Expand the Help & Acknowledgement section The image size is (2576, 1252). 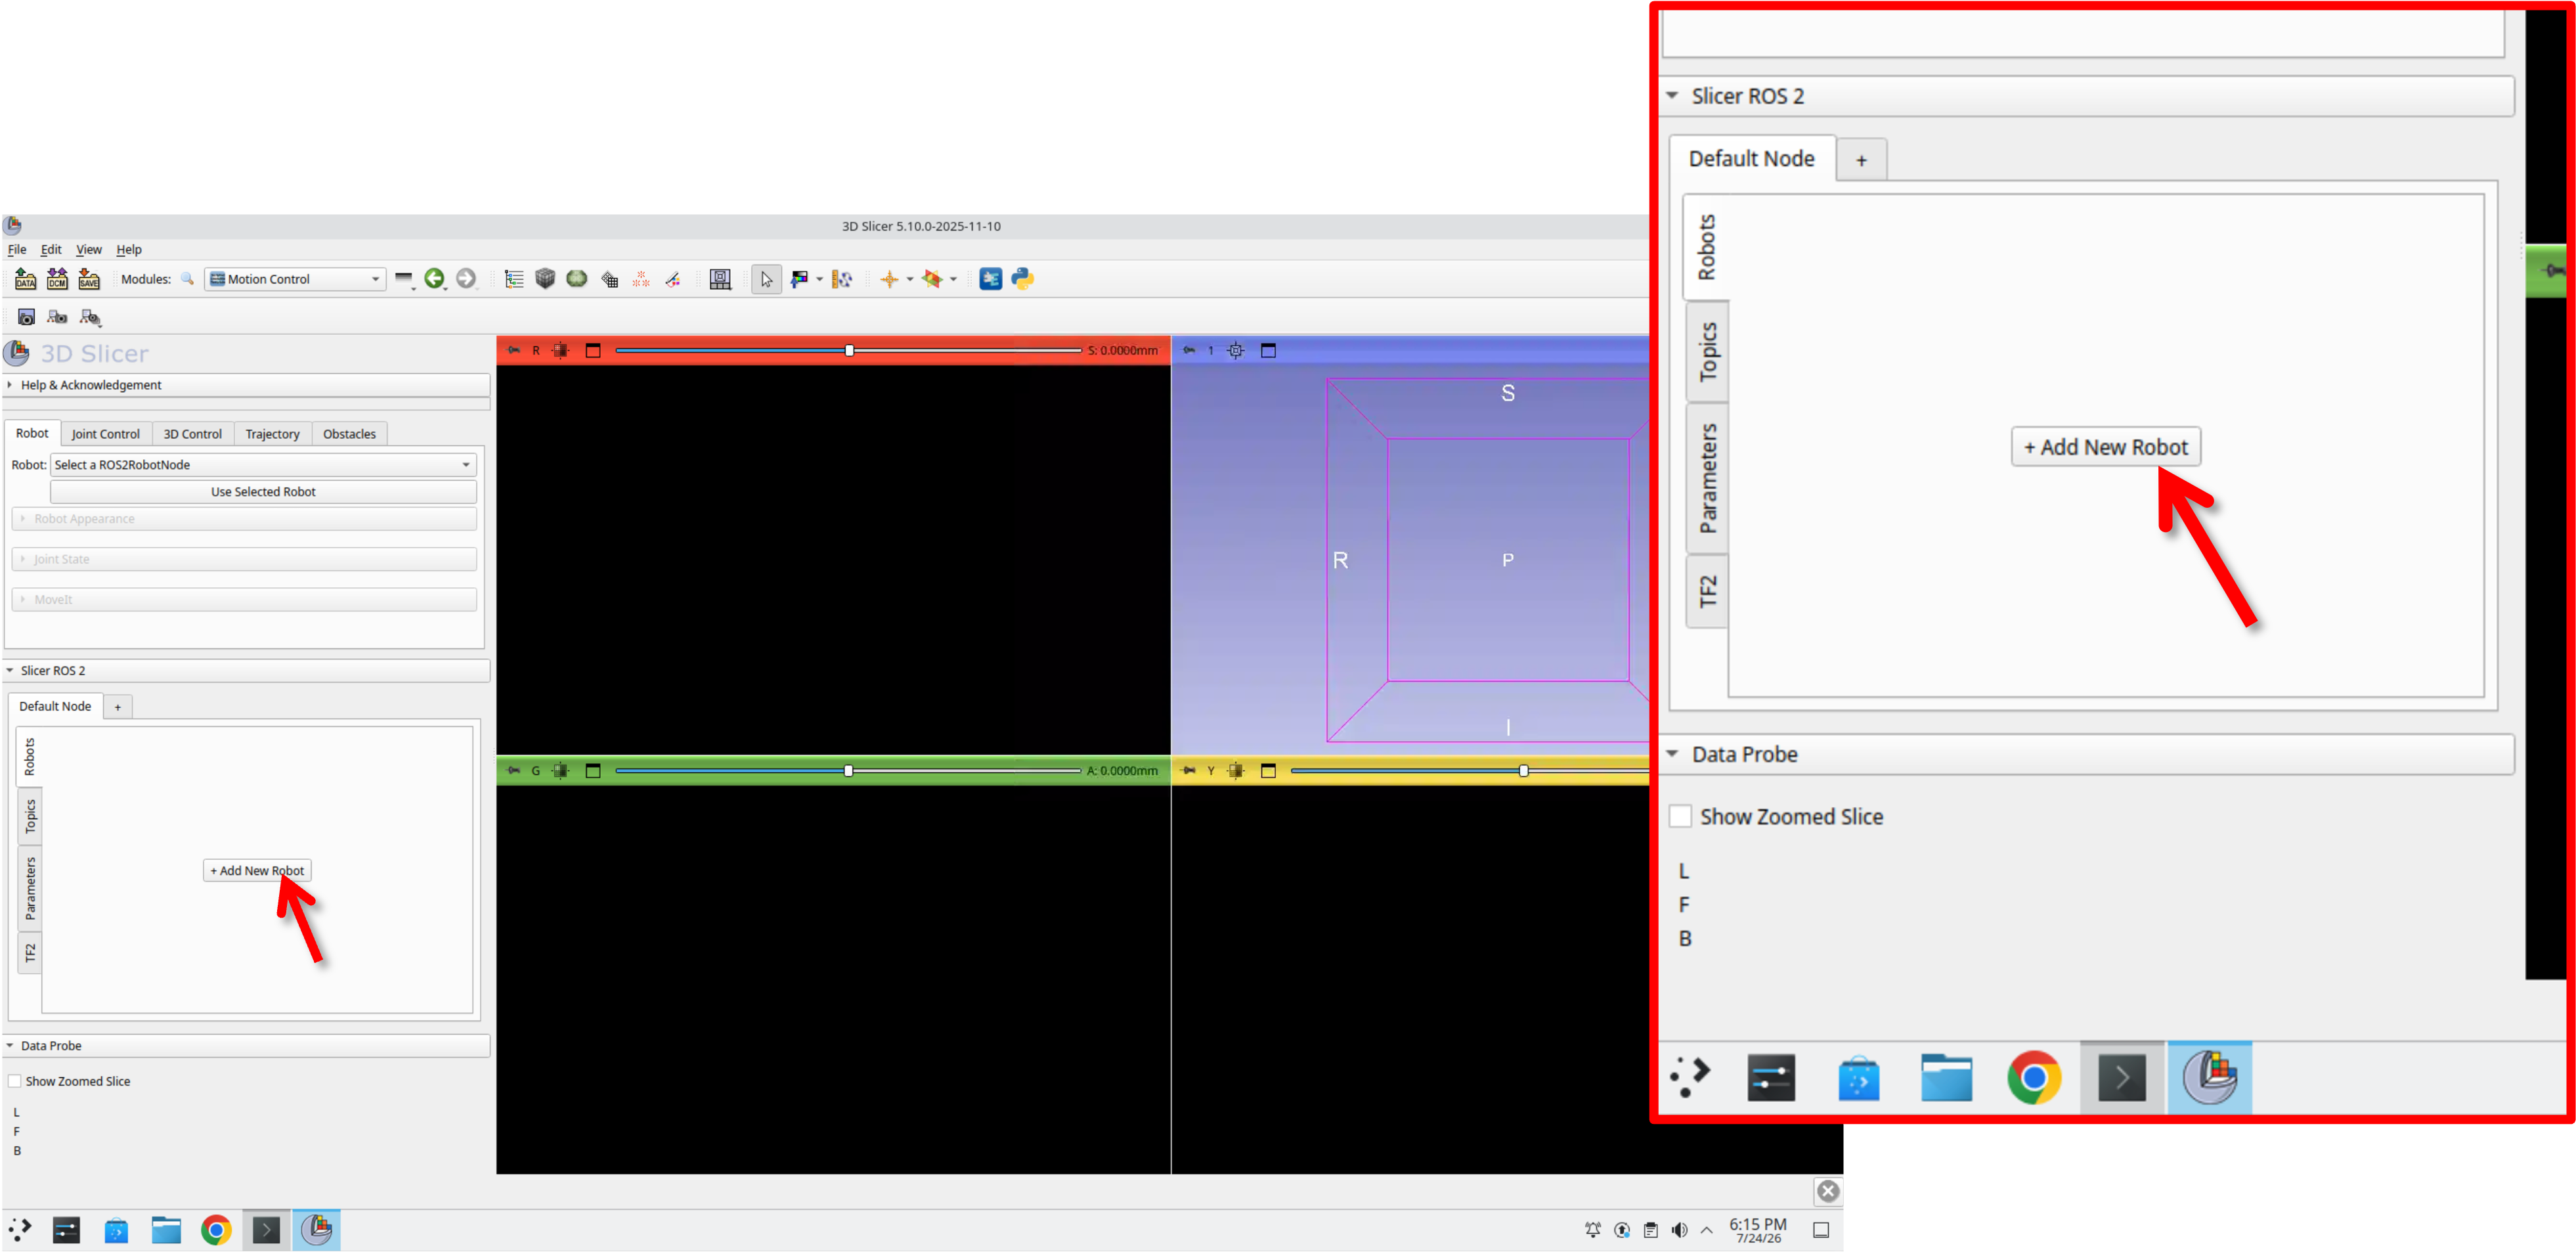(246, 385)
